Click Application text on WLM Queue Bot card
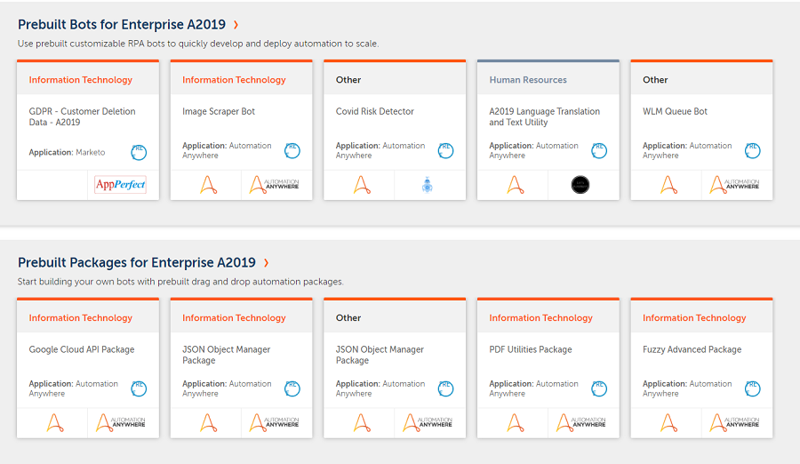Viewport: 800px width, 464px height. click(x=687, y=150)
